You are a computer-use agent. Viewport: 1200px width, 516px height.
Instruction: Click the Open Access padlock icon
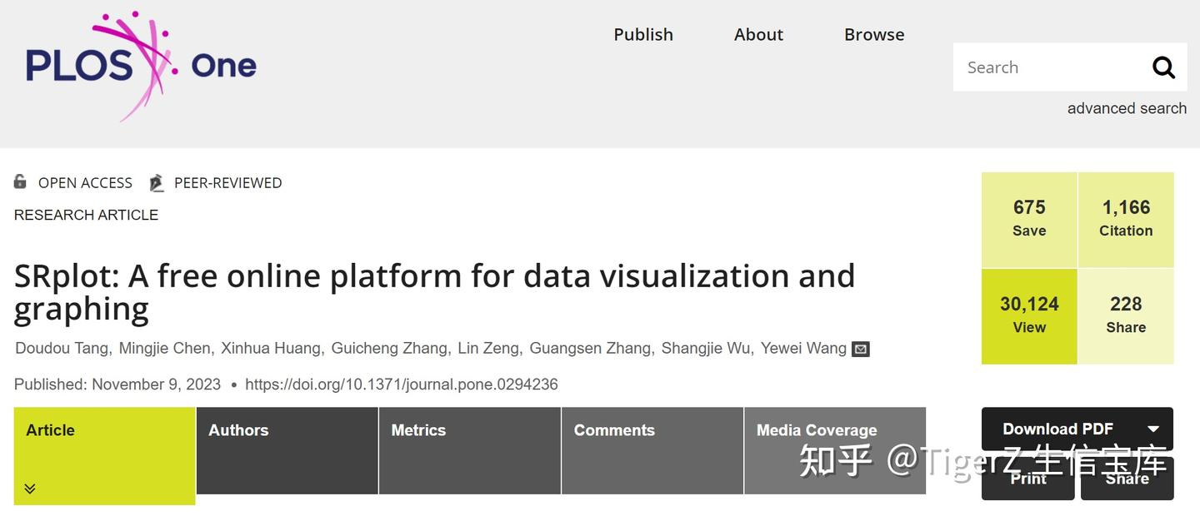[x=19, y=182]
